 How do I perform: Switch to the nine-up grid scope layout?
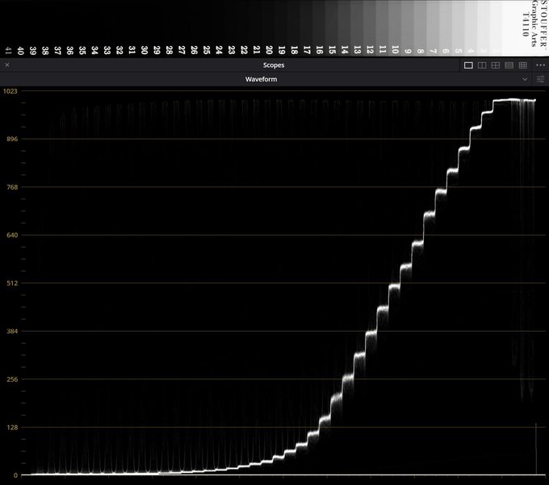522,65
